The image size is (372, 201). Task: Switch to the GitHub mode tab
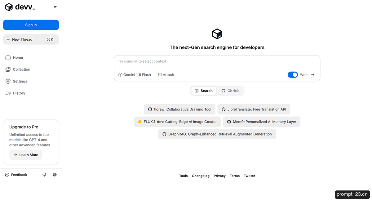[230, 91]
